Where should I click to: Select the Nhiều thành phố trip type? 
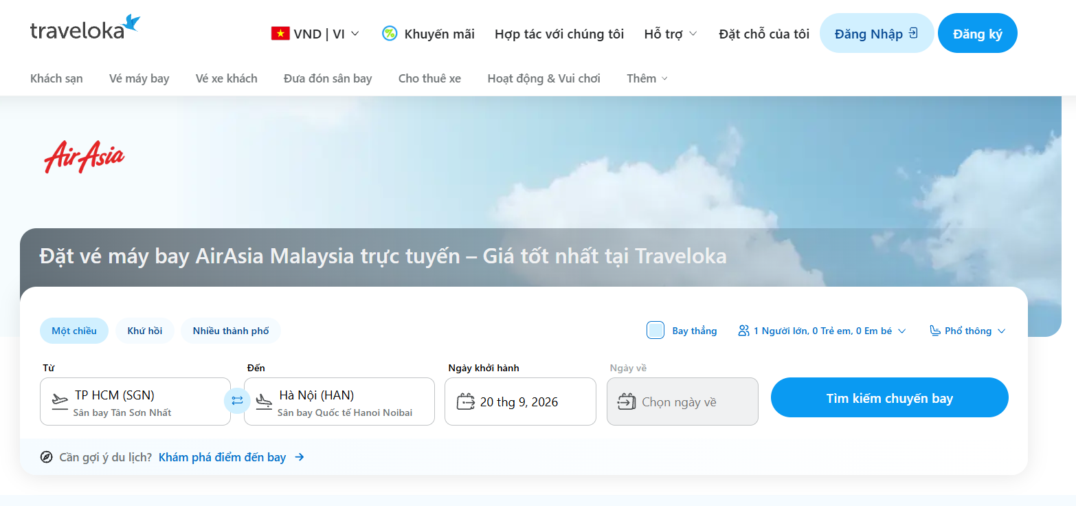point(231,331)
